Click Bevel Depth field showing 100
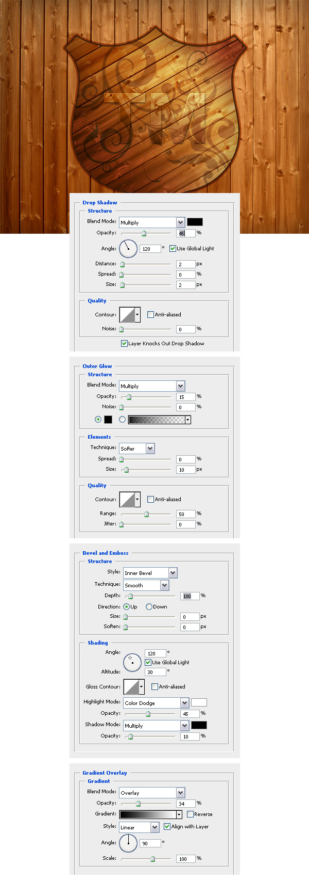Viewport: 309px width, 882px height. [x=190, y=596]
